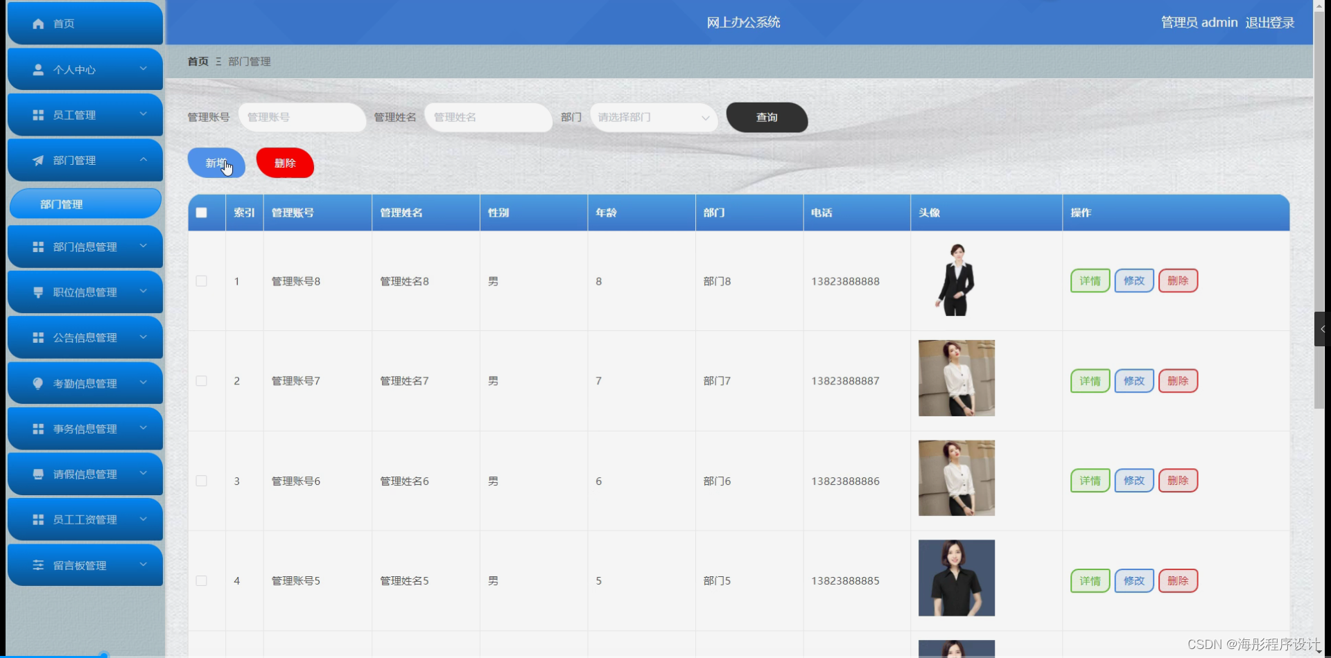Open the 详情 link for 管理账号7
The width and height of the screenshot is (1331, 658).
coord(1089,380)
